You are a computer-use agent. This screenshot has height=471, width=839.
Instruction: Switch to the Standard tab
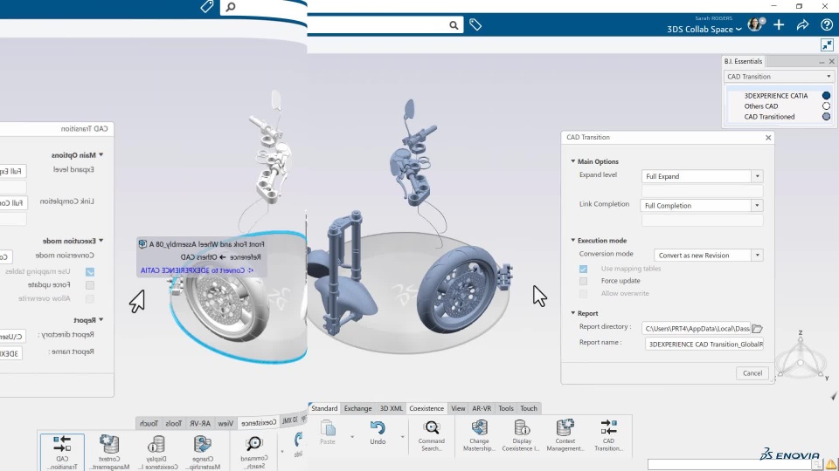(324, 408)
